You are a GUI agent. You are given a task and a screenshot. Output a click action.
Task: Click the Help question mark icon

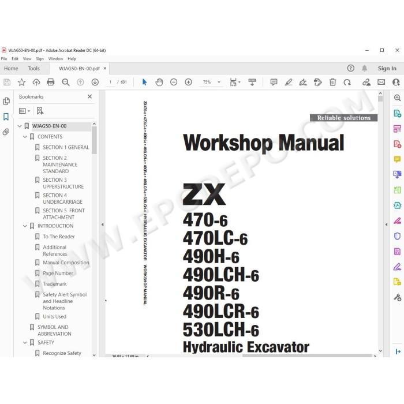click(x=351, y=68)
